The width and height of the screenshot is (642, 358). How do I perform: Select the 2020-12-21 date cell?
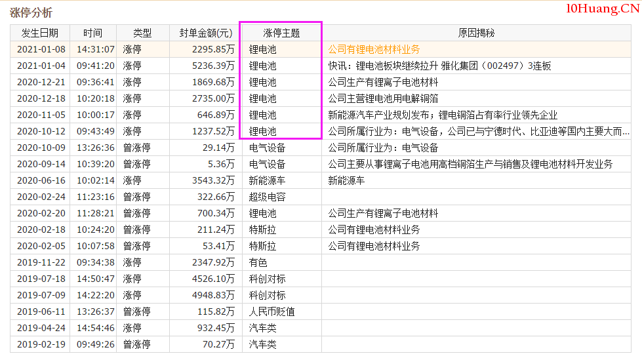coord(41,83)
